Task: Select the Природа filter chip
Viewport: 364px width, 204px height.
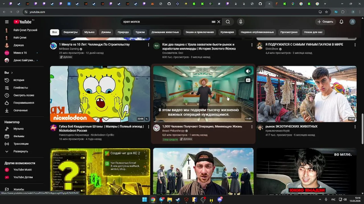Action: [123, 32]
